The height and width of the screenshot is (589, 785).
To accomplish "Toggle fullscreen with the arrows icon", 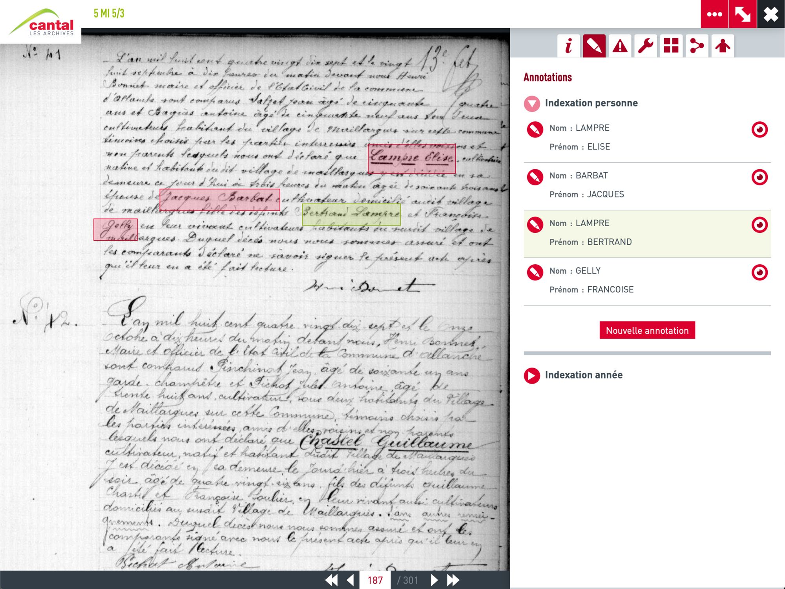I will point(743,14).
